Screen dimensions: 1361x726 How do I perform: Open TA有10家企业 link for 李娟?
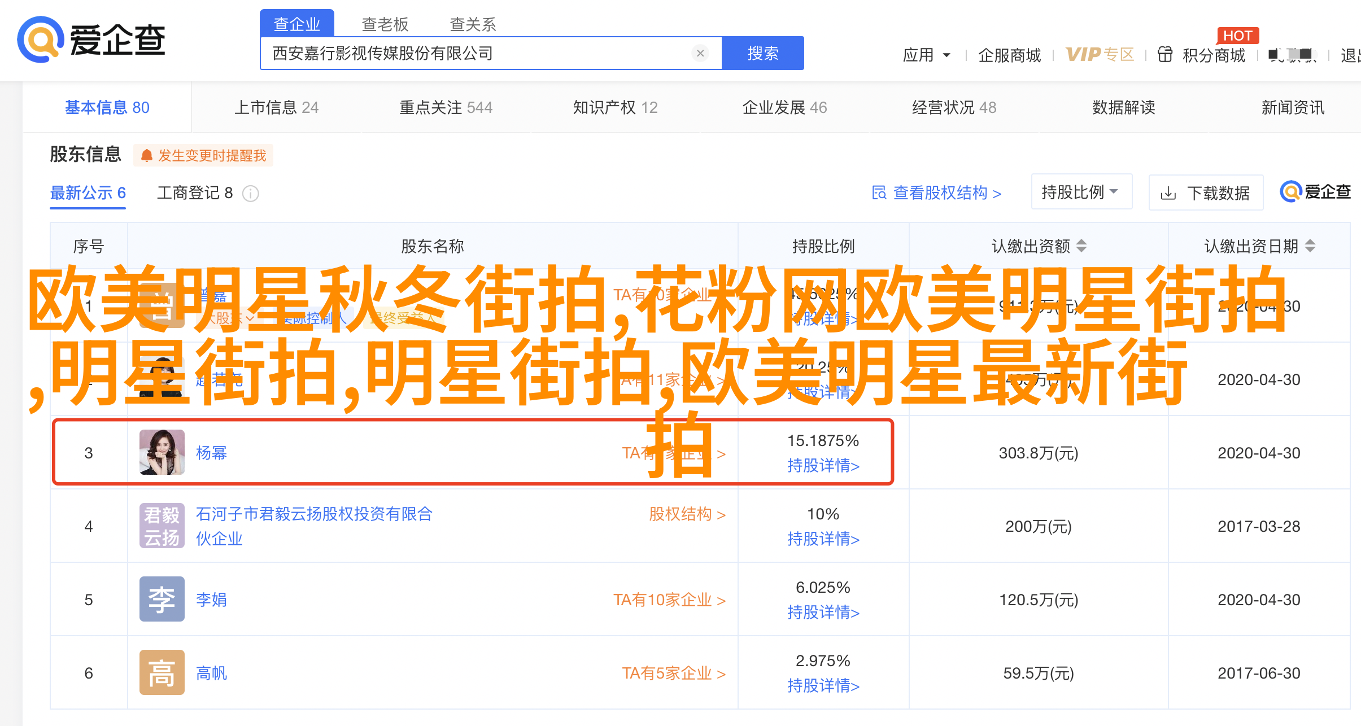point(669,600)
